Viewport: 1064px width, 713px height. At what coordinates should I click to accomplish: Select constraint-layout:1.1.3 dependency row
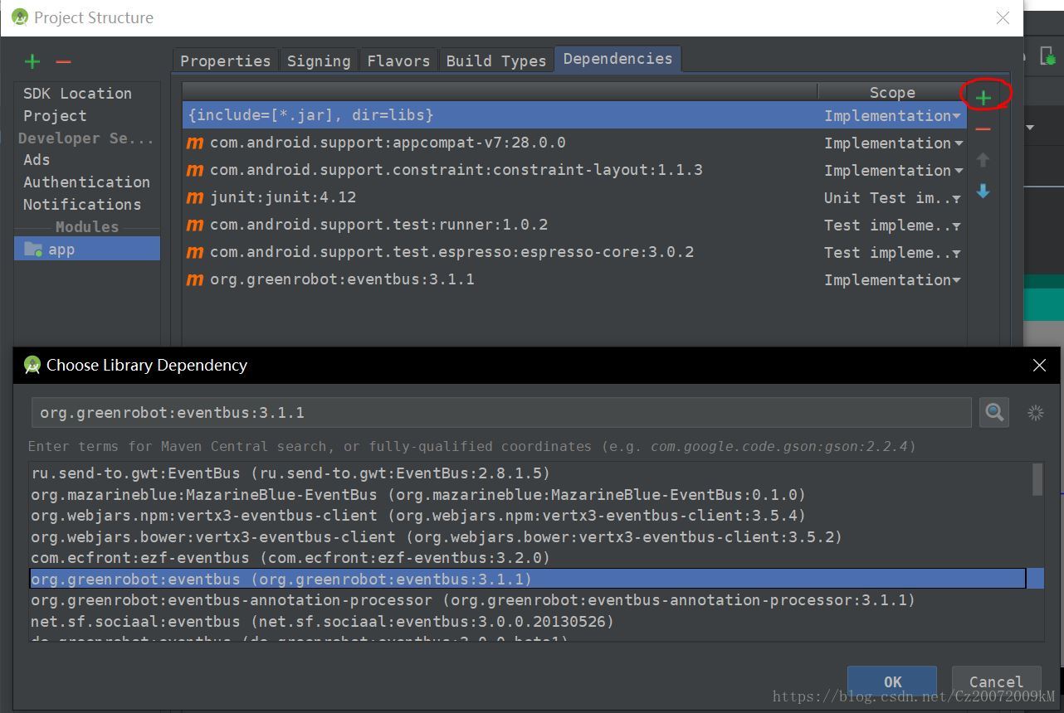tap(574, 170)
